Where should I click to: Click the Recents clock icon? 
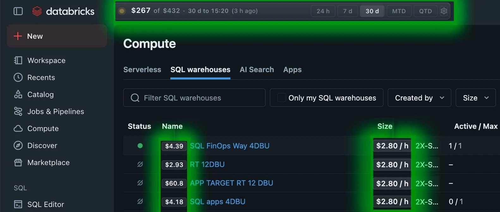[x=18, y=77]
